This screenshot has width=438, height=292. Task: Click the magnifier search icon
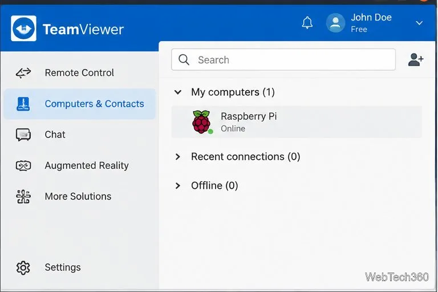pos(184,59)
